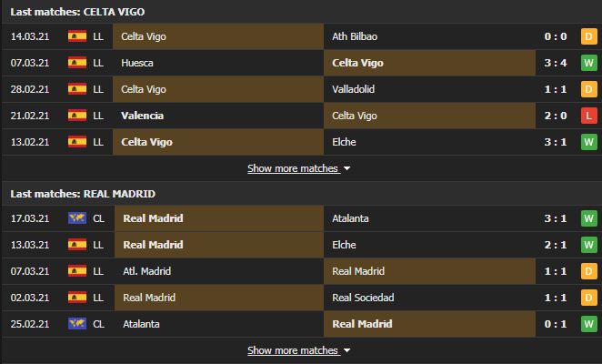The width and height of the screenshot is (602, 364).
Task: Expand Show more matches for Real Madrid
Action: 293,350
